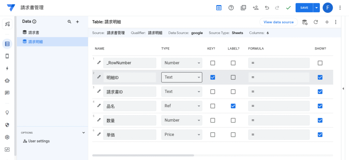The height and width of the screenshot is (160, 349).
Task: Enable SHOW checkbox for _RowNumber
Action: 320,63
